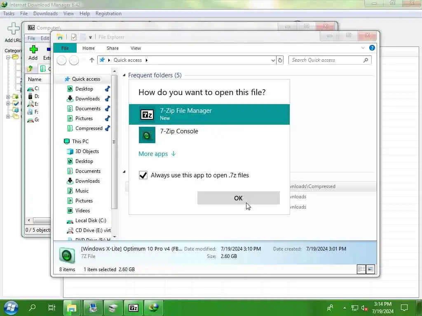This screenshot has height=316, width=422.
Task: Open Quick Access Toolbar customize dropdown
Action: [x=90, y=37]
